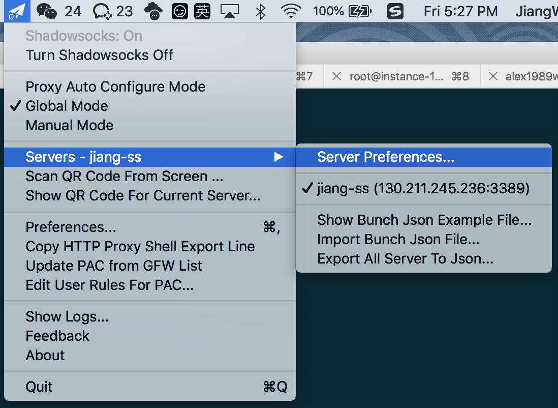
Task: Quit Shadowsocks from the menu
Action: tap(150, 387)
